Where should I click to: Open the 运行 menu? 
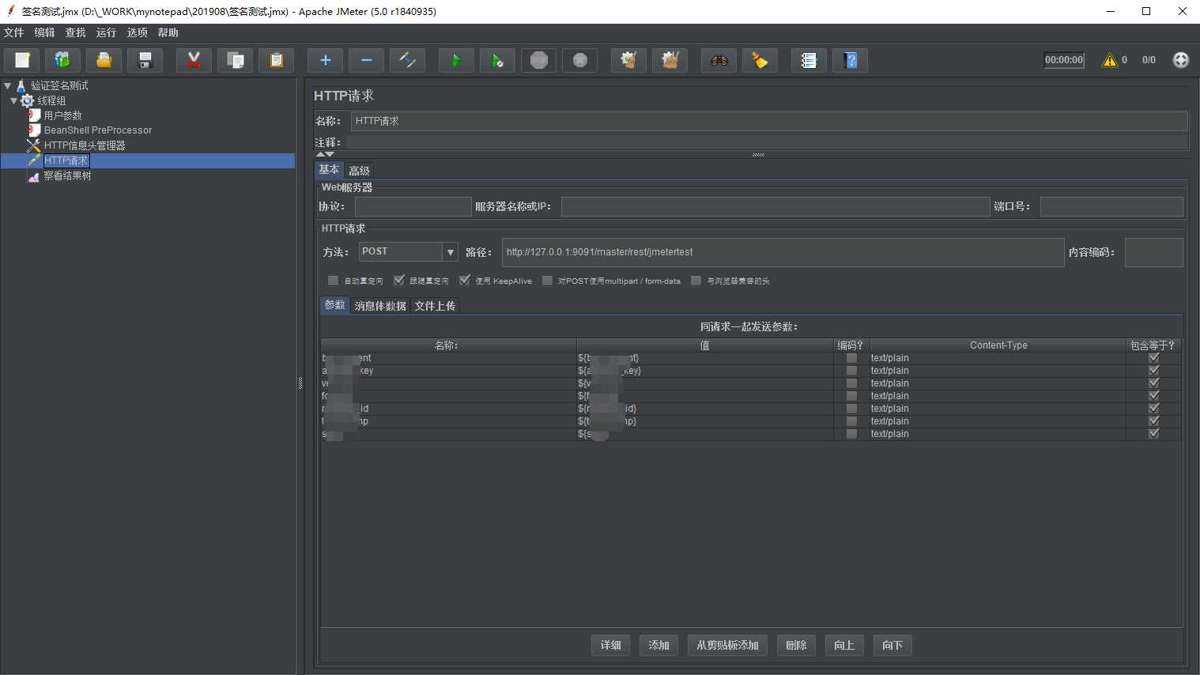(x=106, y=32)
